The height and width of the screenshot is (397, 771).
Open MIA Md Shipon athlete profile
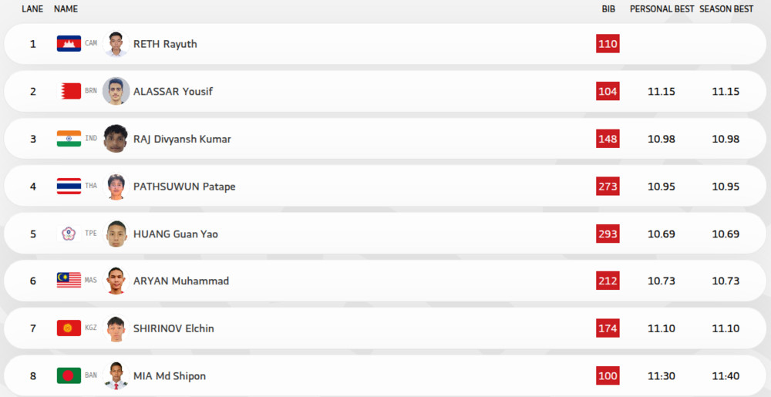(x=170, y=376)
